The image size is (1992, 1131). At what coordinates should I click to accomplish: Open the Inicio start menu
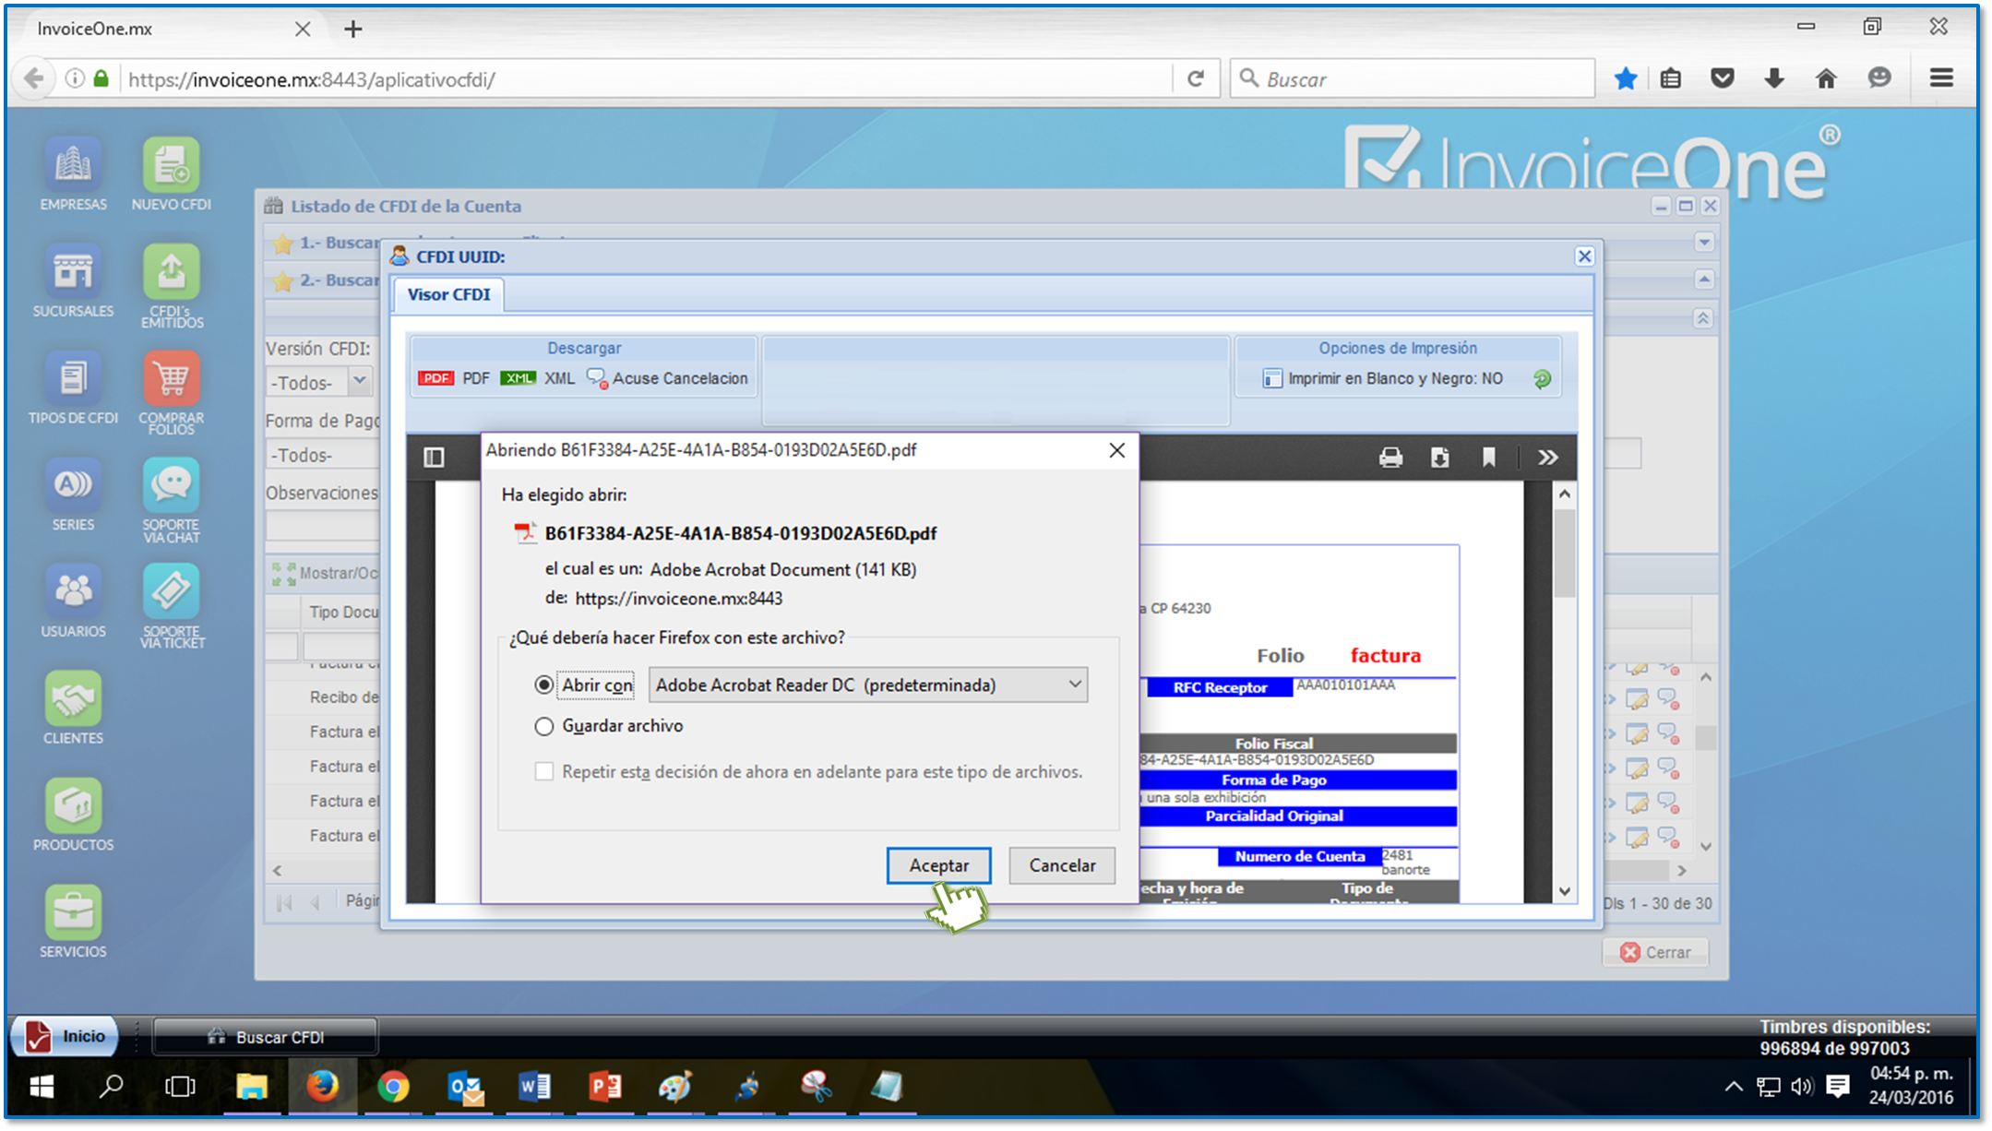(66, 1036)
